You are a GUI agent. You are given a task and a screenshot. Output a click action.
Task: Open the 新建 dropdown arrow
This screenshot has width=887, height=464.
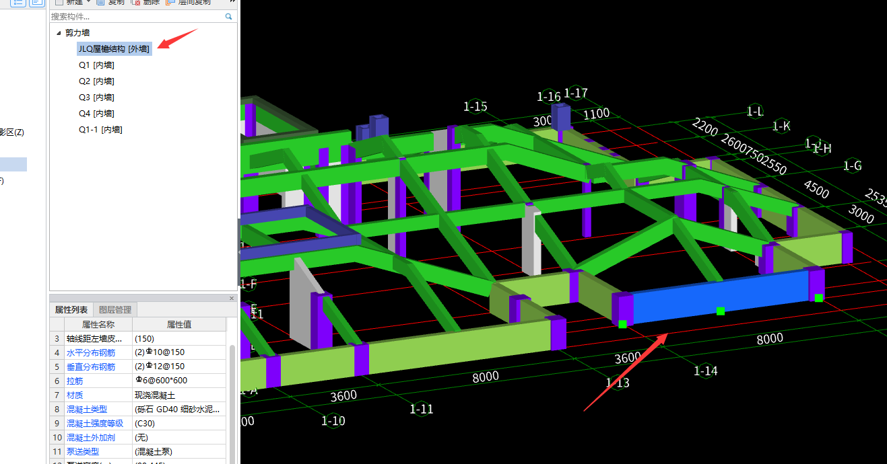click(x=89, y=2)
